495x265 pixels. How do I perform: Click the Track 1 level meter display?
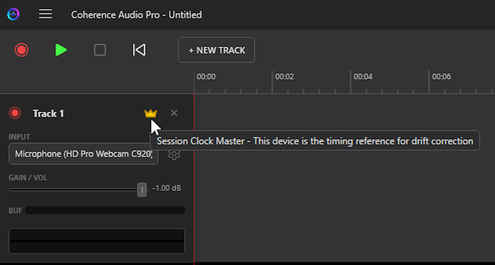click(97, 241)
